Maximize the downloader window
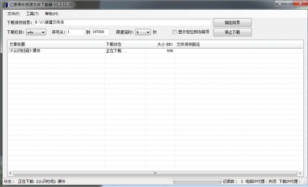This screenshot has width=308, height=187. point(288,4)
